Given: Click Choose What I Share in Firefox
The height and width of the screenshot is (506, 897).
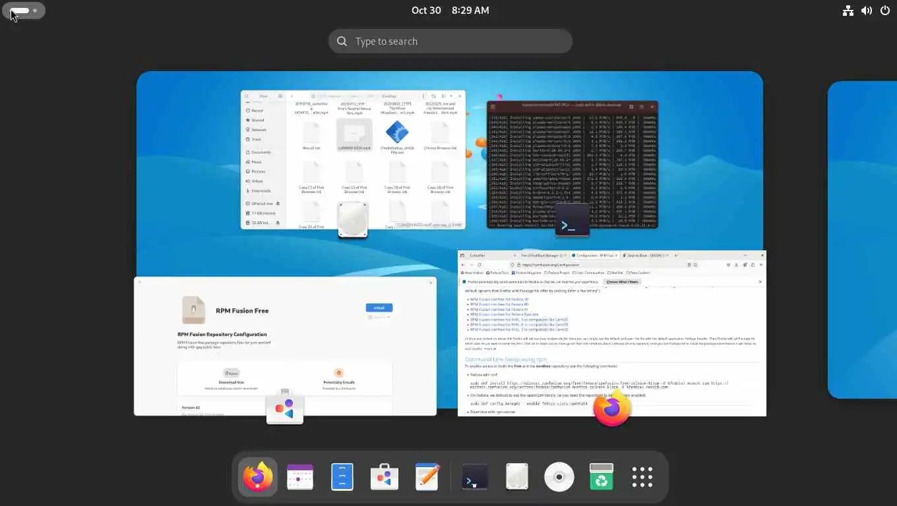Looking at the screenshot, I should click(623, 281).
